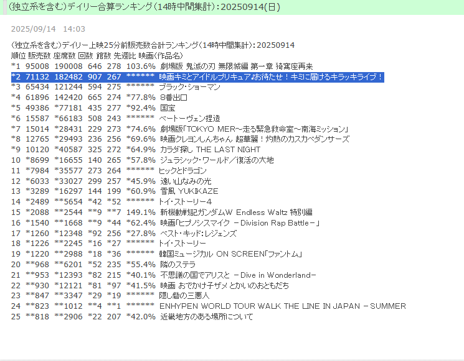
Task: Click the 雪風 YUKIKAZE row
Action: pos(115,191)
